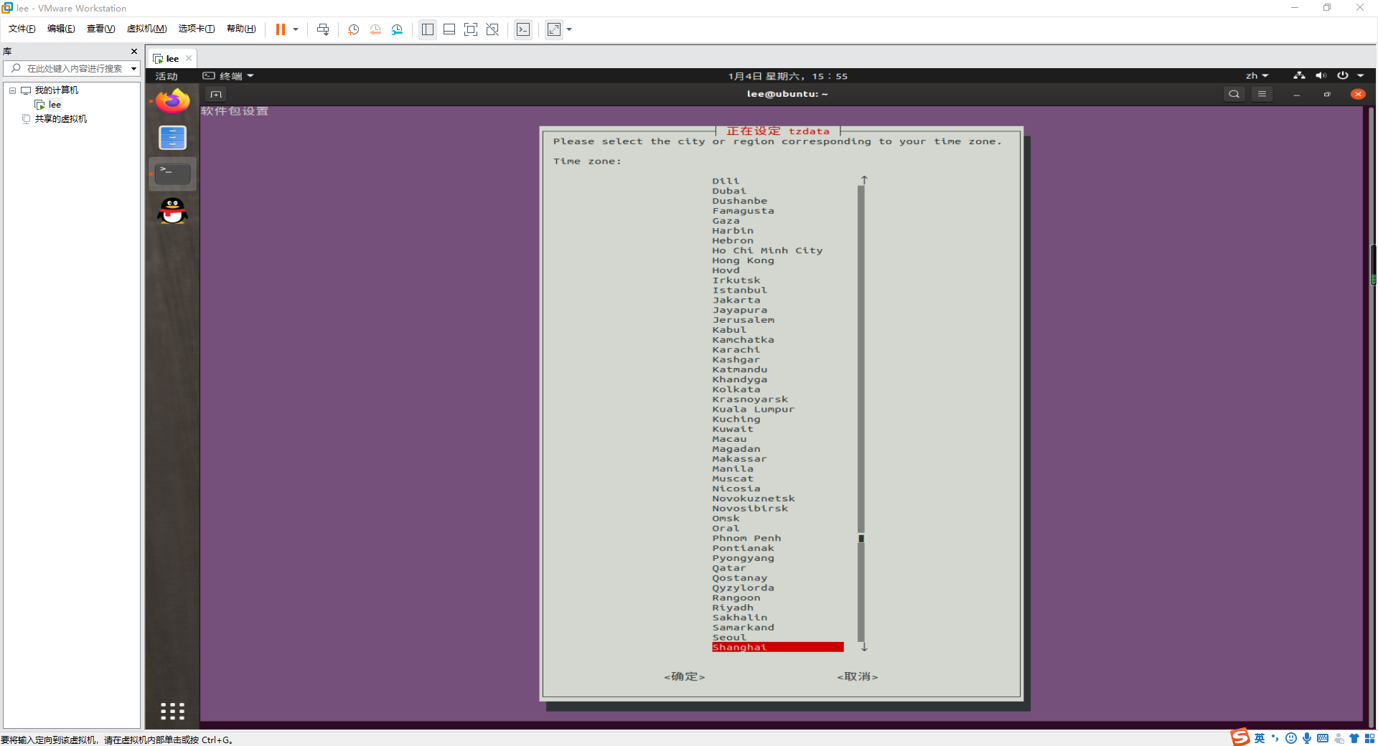
Task: Open the 虚拟机(M) menu
Action: [146, 29]
